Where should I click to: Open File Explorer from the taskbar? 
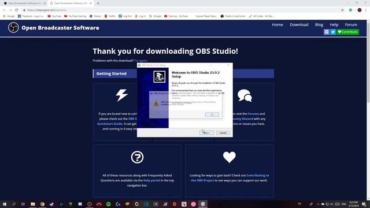[33, 204]
